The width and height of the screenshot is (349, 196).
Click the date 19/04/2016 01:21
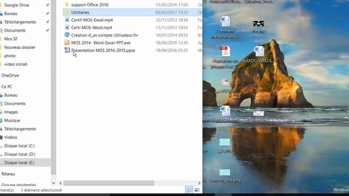[x=172, y=50]
